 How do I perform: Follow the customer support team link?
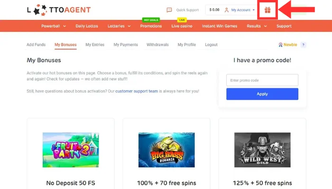137,91
